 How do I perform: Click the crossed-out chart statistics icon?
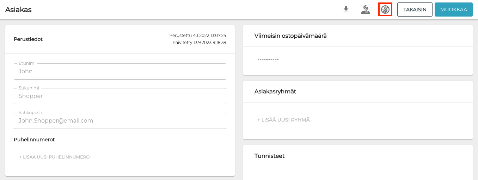point(385,10)
